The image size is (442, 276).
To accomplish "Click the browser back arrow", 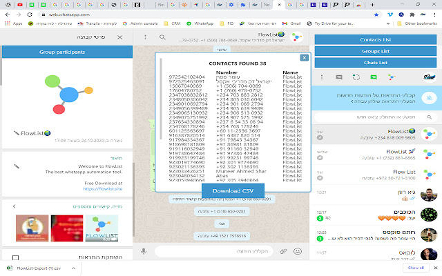I will [x=8, y=14].
